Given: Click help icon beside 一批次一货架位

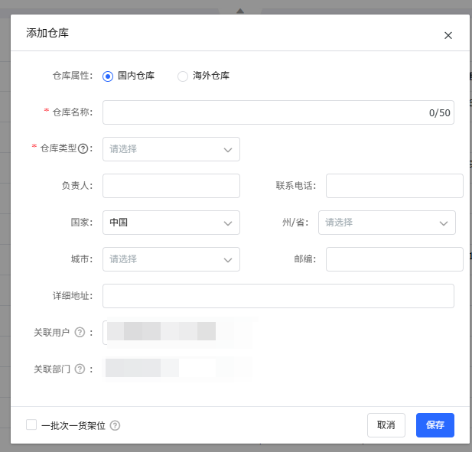Looking at the screenshot, I should coord(115,425).
